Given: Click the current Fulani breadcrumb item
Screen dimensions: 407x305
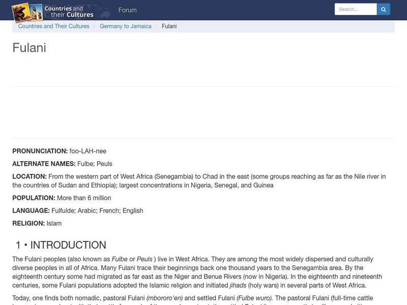Looking at the screenshot, I should pos(169,26).
